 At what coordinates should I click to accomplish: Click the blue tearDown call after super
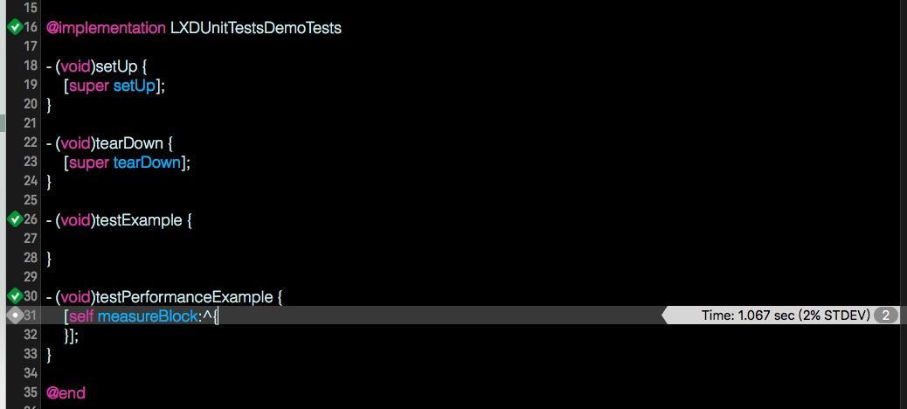click(147, 163)
